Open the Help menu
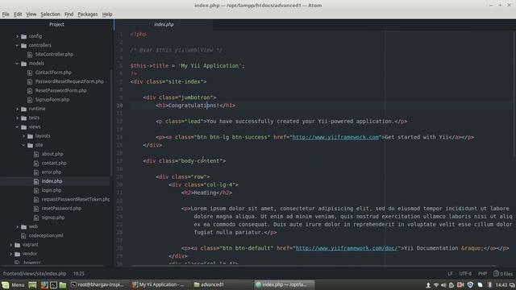Image resolution: width=516 pixels, height=290 pixels. click(107, 14)
